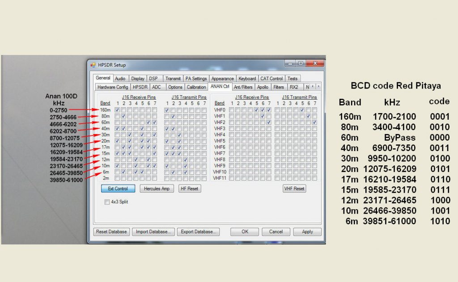
Task: Toggle VHF1 J16 Receive pin 6
Action: pyautogui.click(x=263, y=116)
